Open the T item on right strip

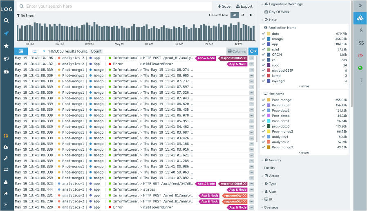point(361,80)
